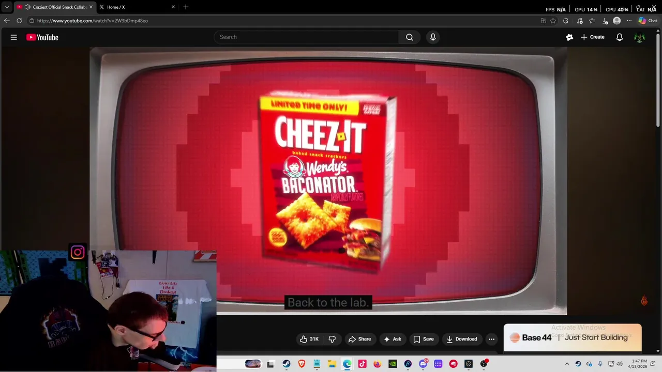Screen dimensions: 662x372
Task: View site information lock icon
Action: 32,21
